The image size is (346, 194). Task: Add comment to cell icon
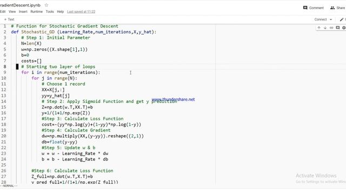tap(337, 27)
